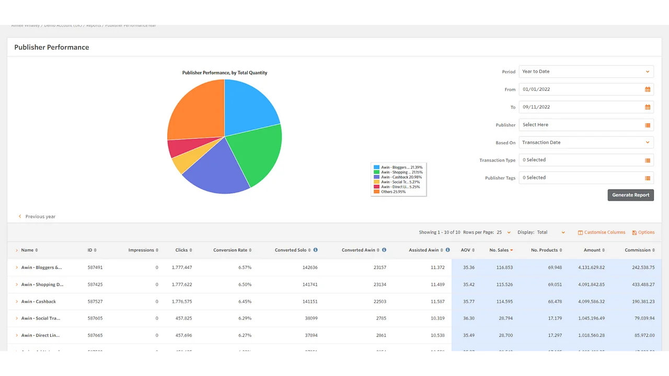Open Customise Columns
Screen dimensions: 669x376
(602, 232)
